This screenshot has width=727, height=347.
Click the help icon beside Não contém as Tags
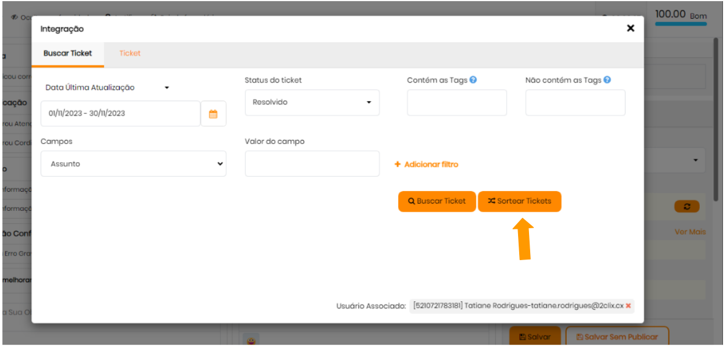coord(607,80)
